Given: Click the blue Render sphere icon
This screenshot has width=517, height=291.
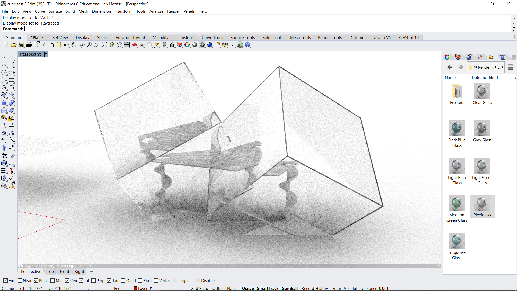Looking at the screenshot, I should [x=210, y=45].
